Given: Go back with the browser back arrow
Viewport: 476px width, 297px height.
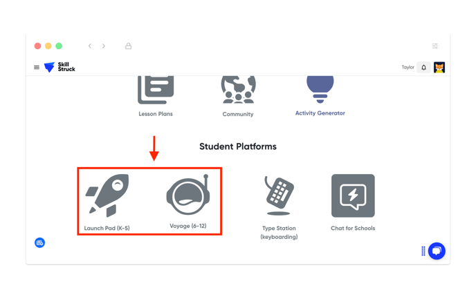Looking at the screenshot, I should click(x=90, y=46).
